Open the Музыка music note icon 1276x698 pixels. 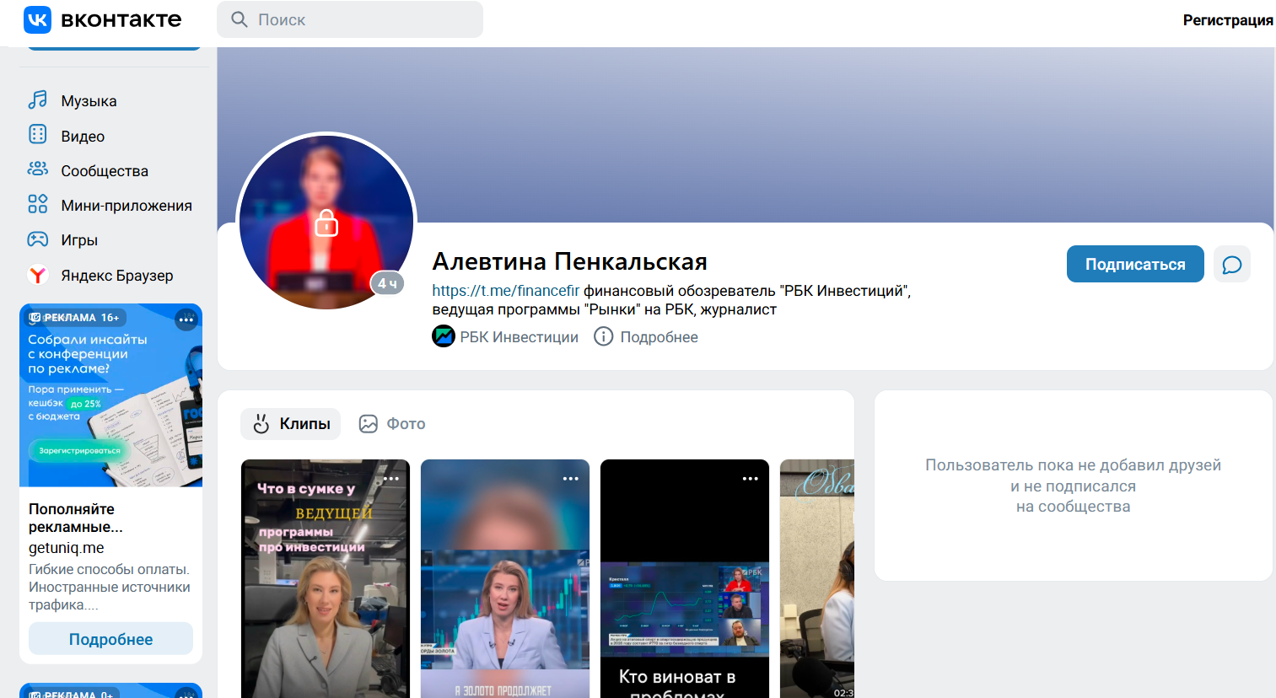coord(38,100)
